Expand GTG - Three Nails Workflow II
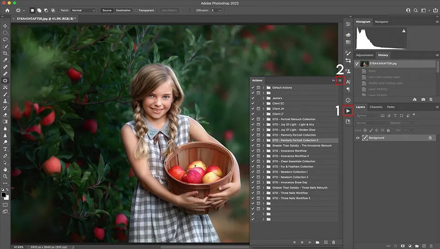440x249 pixels. [x=263, y=198]
